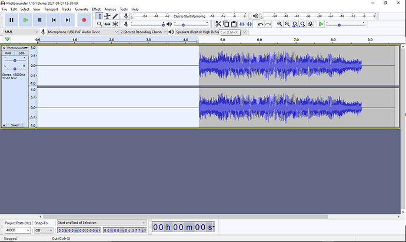Click the horizontal scrollbar
This screenshot has height=242, width=406.
click(185, 216)
